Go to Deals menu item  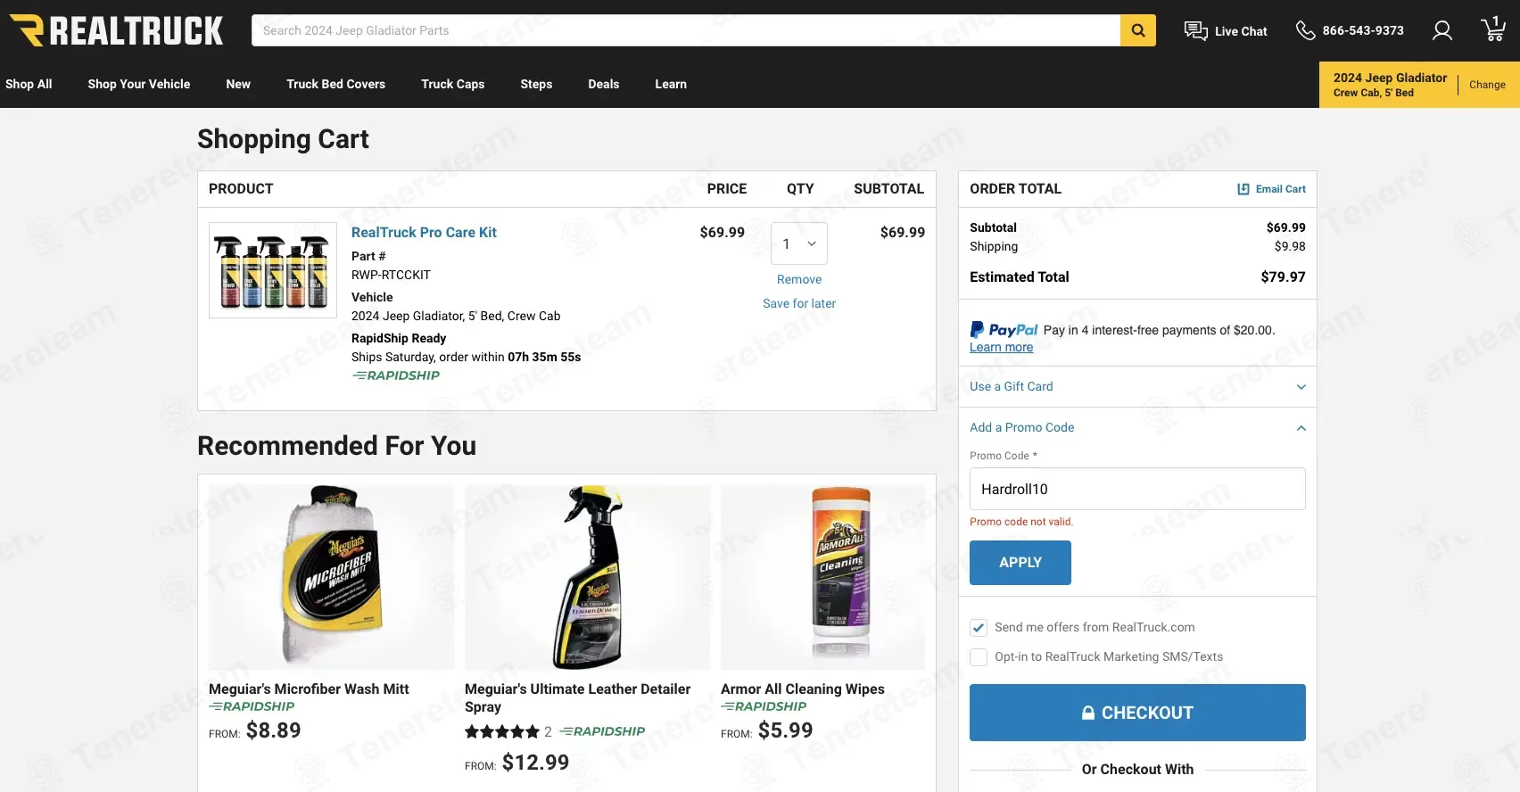pyautogui.click(x=604, y=84)
